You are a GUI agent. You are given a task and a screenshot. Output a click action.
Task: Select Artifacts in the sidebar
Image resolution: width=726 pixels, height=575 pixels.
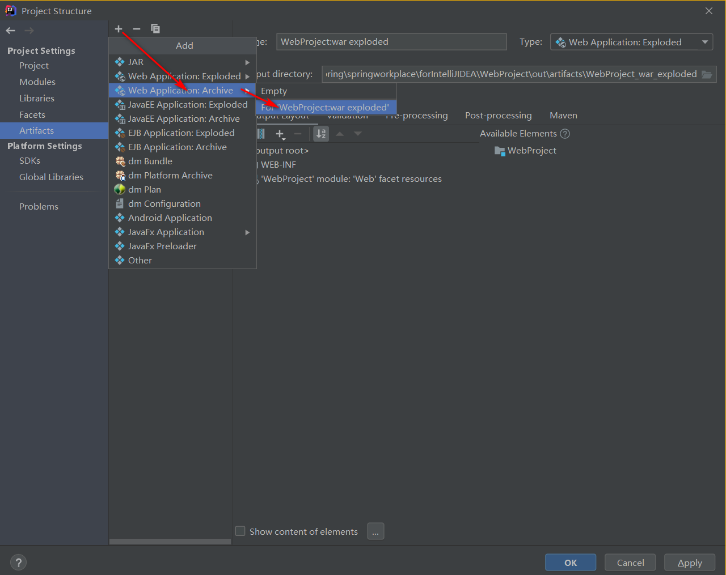(54, 131)
